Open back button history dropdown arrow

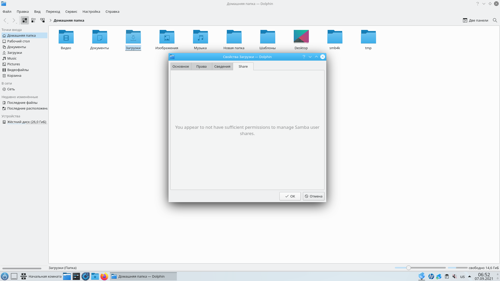8,23
